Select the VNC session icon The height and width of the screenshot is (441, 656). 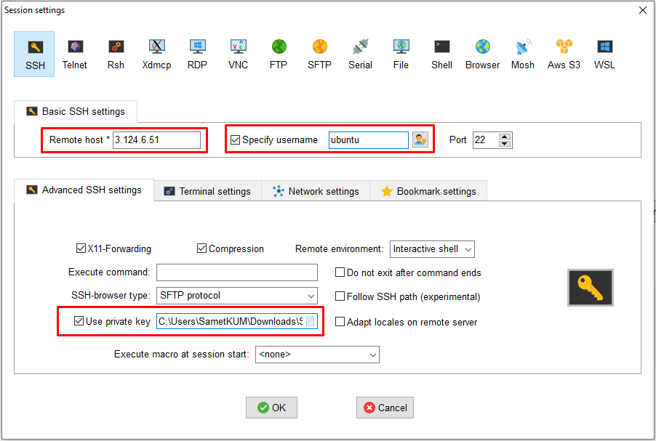[x=238, y=54]
